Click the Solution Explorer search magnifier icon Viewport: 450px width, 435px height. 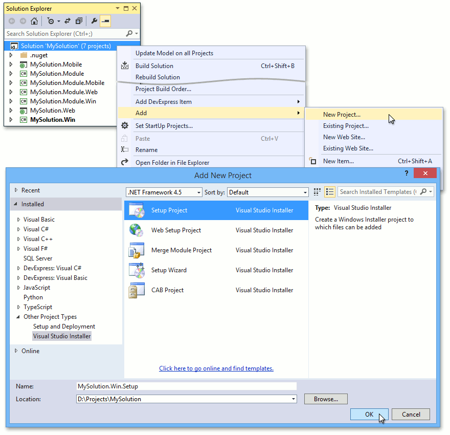click(x=129, y=34)
